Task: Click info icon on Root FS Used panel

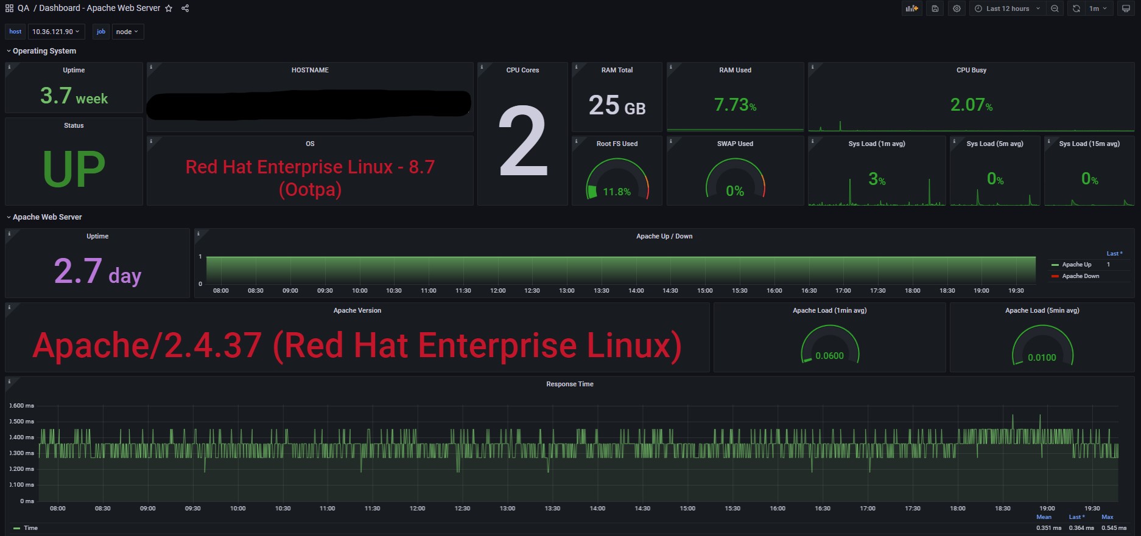Action: pyautogui.click(x=576, y=141)
